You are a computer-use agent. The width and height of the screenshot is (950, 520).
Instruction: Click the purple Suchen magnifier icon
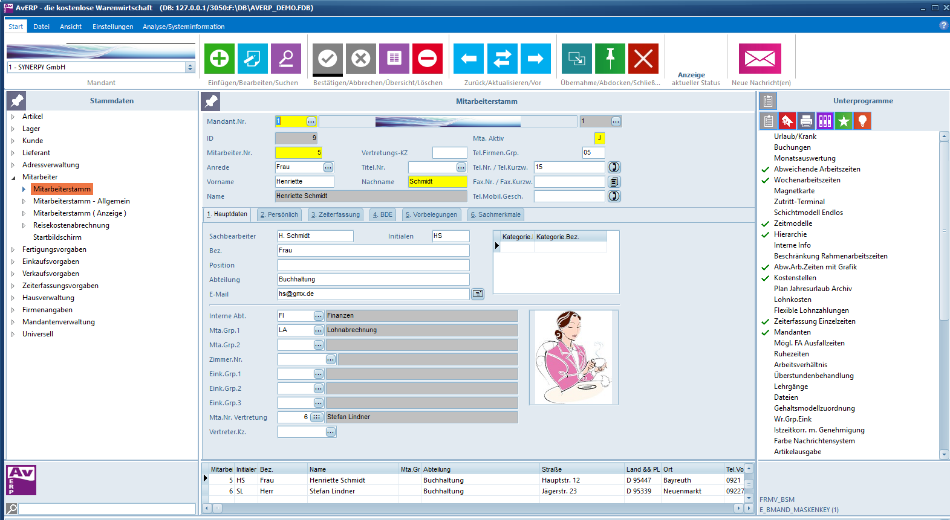tap(285, 59)
